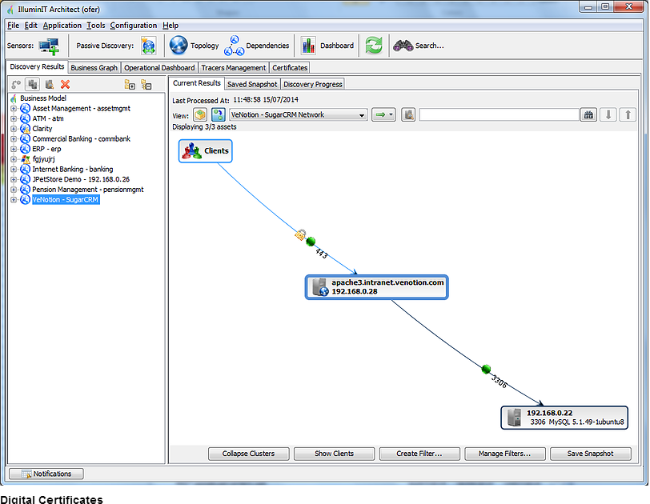650x504 pixels.
Task: Click the binoculars find button beside search field
Action: point(589,115)
